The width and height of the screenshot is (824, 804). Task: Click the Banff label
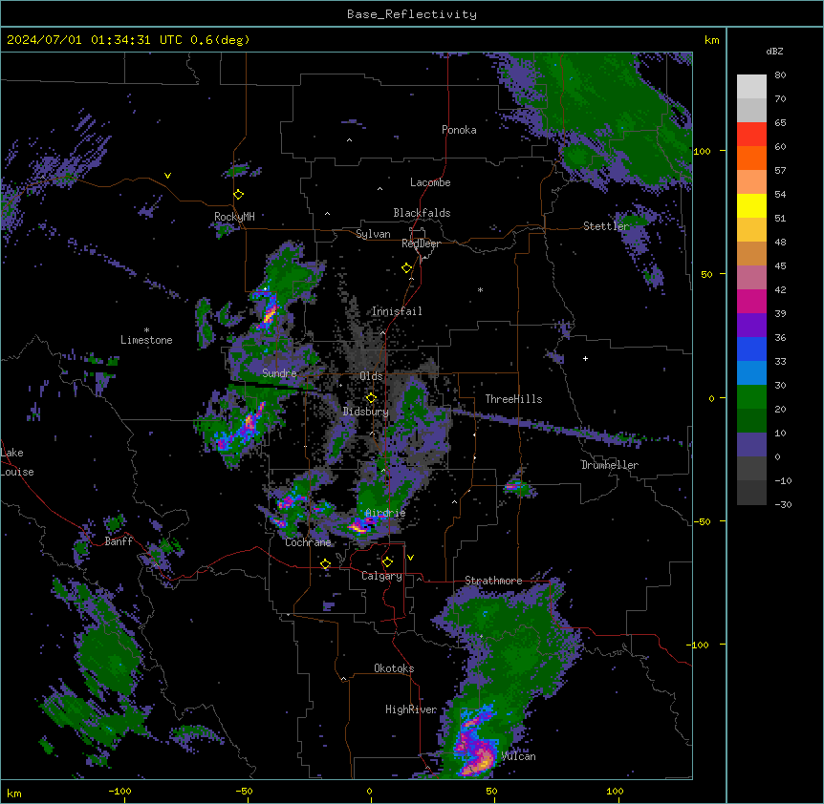119,541
